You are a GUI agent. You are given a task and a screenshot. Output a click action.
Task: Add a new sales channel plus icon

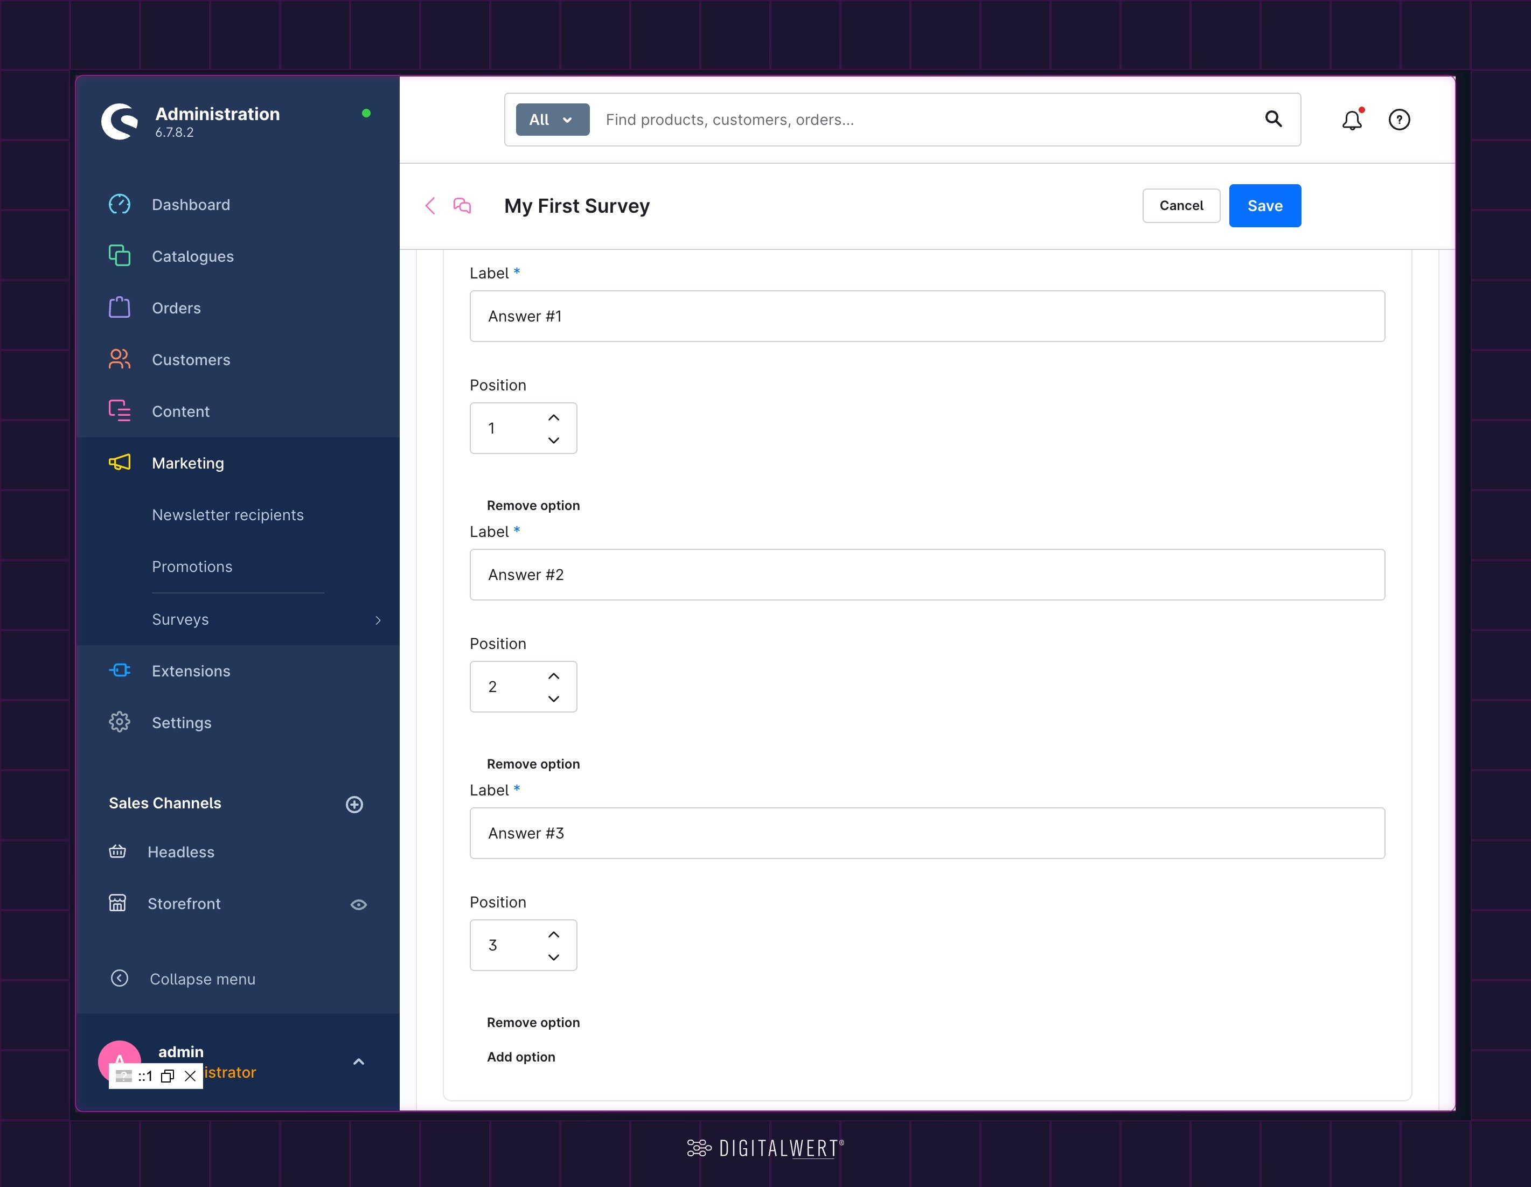(354, 805)
